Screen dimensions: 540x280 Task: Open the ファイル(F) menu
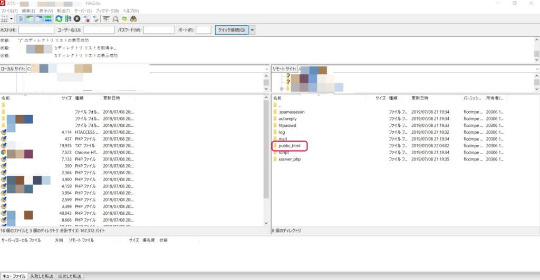pos(9,11)
